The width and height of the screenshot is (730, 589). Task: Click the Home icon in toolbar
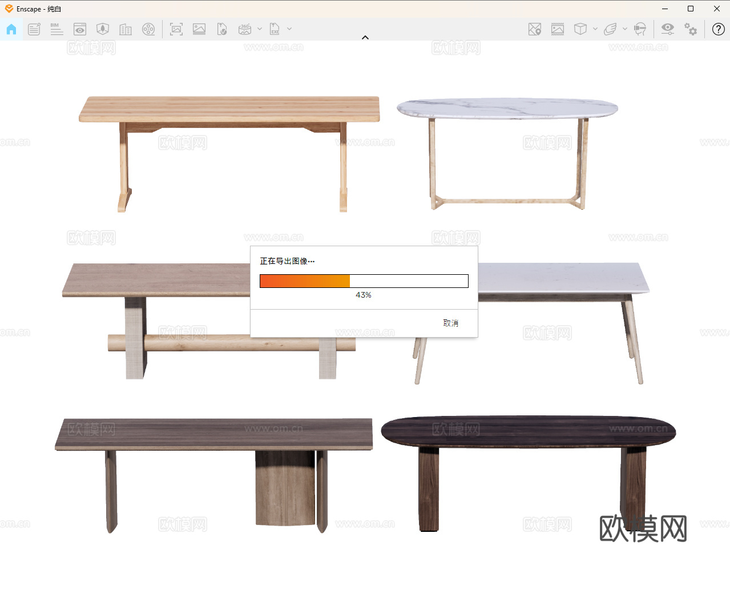pyautogui.click(x=11, y=29)
